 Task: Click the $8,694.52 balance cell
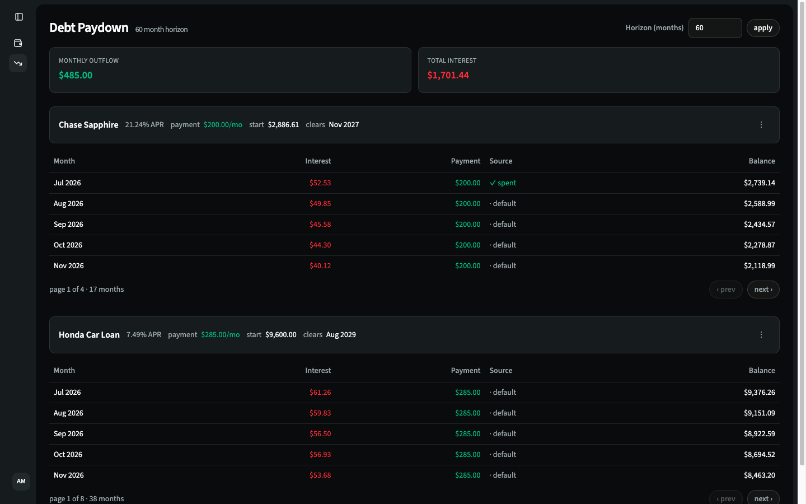point(760,455)
